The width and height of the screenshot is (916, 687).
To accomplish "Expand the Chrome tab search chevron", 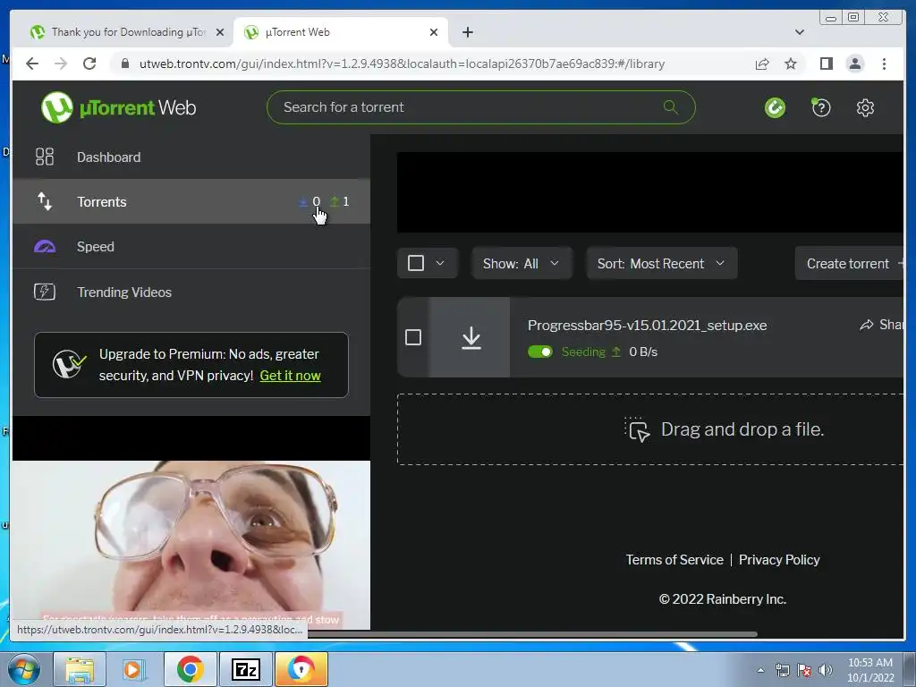I will point(799,32).
